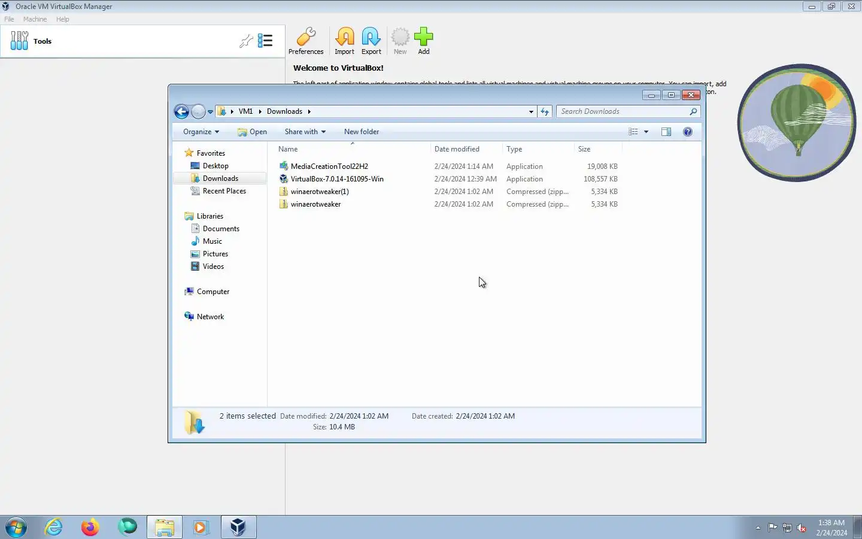Switch to VirtualBox taskbar button
The image size is (862, 539).
[238, 527]
